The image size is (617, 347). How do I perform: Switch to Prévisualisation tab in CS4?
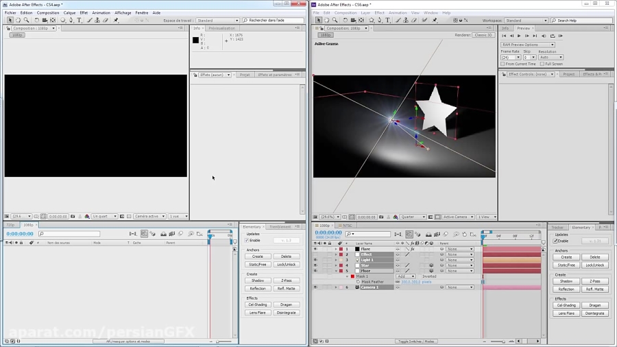pyautogui.click(x=221, y=28)
